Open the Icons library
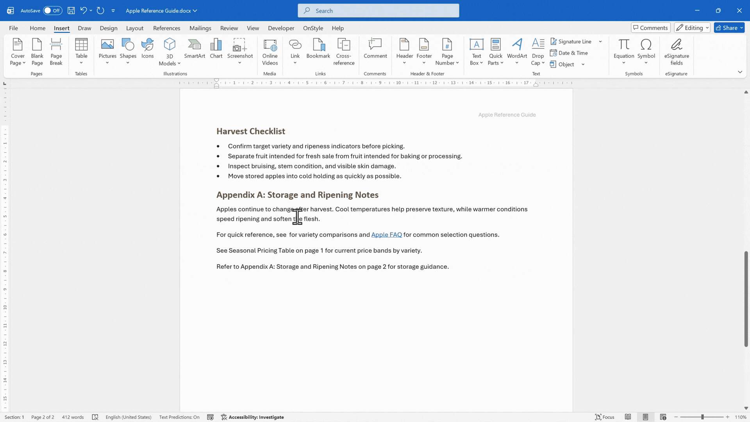Screen dimensions: 750x422 tap(147, 49)
